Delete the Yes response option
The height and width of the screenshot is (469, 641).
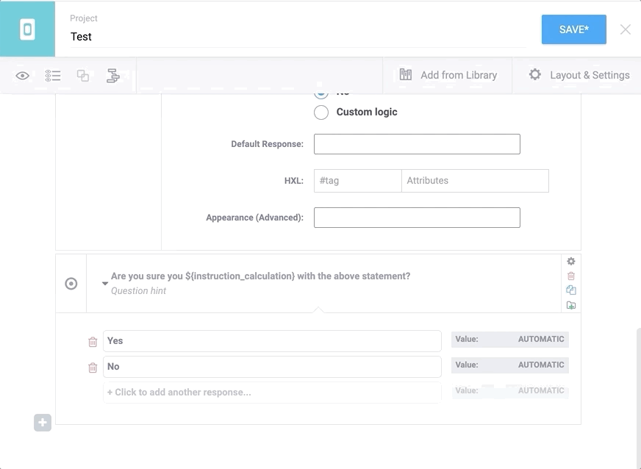click(93, 342)
